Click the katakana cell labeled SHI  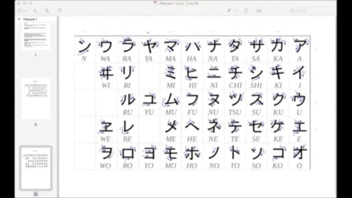(x=256, y=76)
